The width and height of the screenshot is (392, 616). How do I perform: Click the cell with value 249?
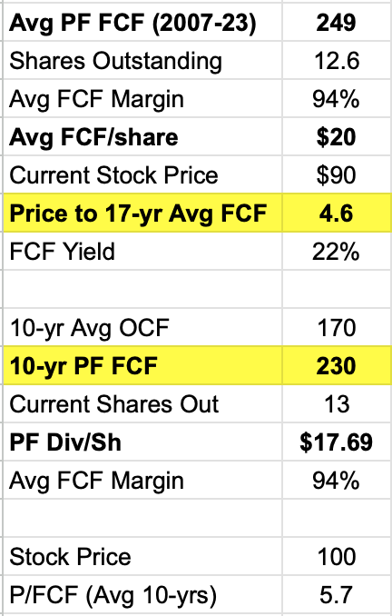(337, 22)
